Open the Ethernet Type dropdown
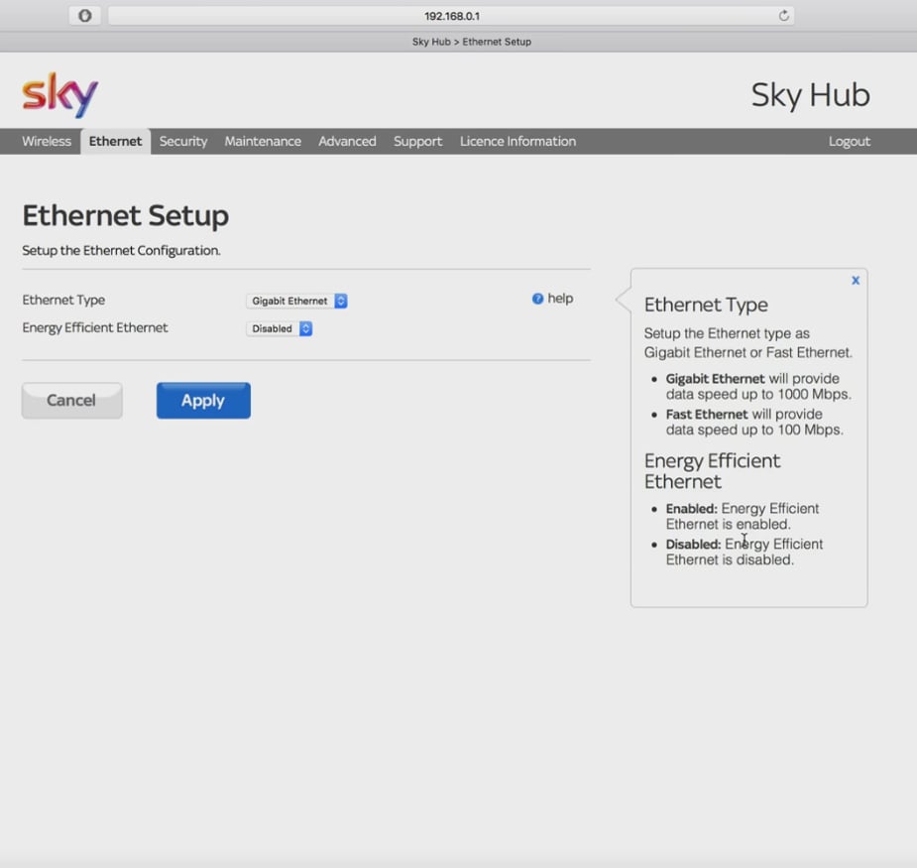The height and width of the screenshot is (868, 917). click(x=297, y=301)
